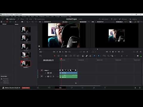143x107 pixels.
Task: Add a flag with the flag icon
Action: 94,56
